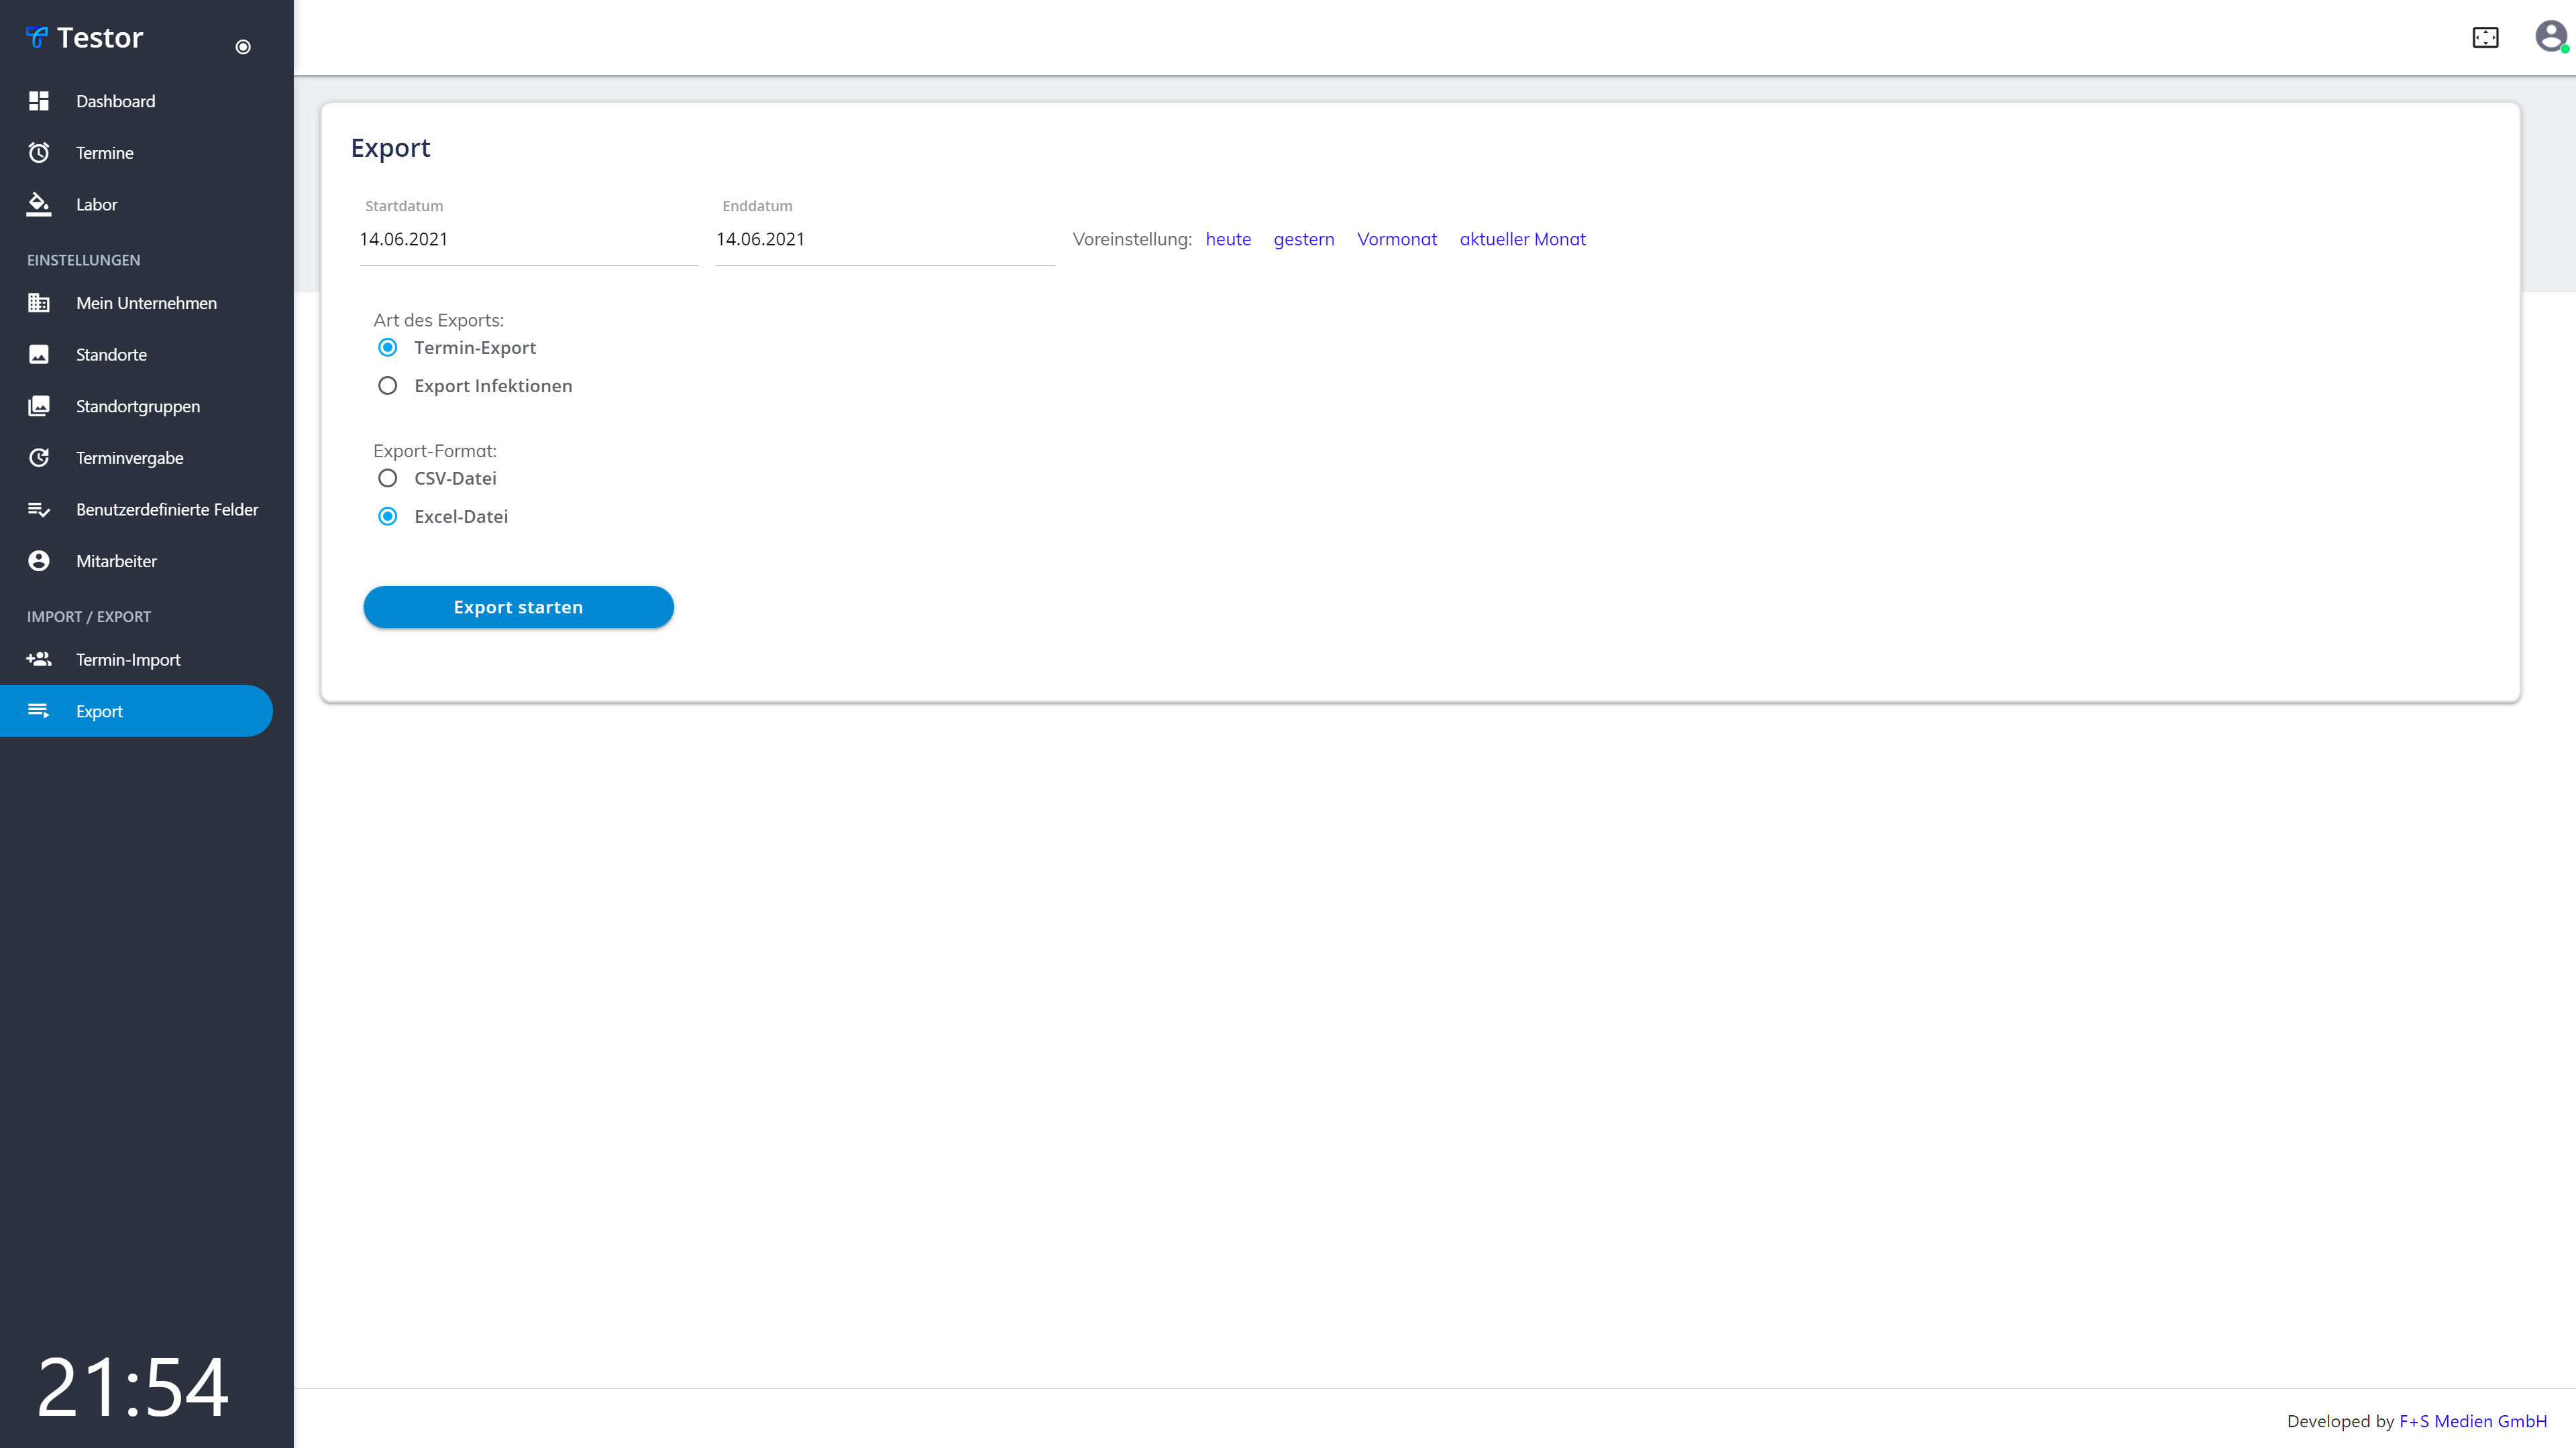Click the EINSTELLUNGEN section label
Screen dimensions: 2576x1448
83,260
